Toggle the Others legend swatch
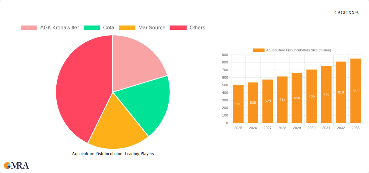 (178, 28)
